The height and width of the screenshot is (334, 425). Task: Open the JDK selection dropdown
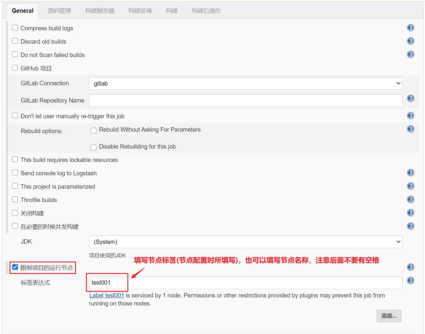coord(246,242)
